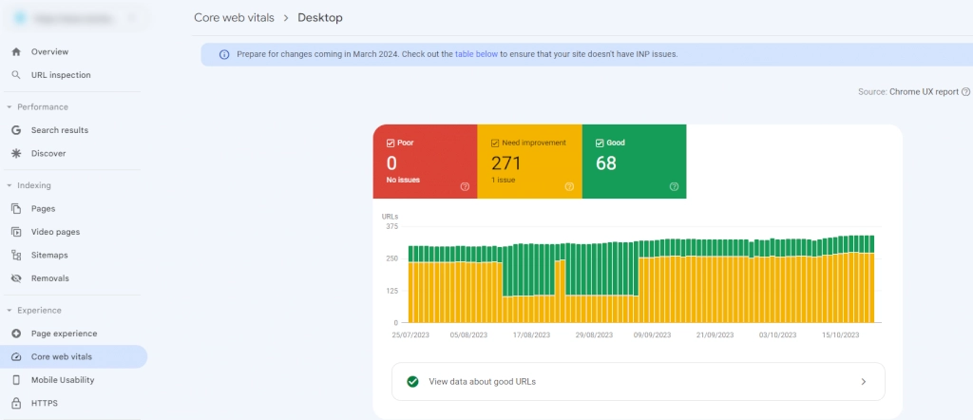Click help icon in Need improvement card
973x420 pixels.
click(569, 187)
